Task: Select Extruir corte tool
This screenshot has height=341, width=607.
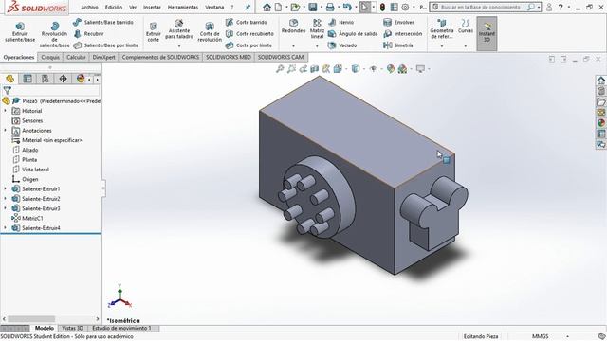Action: click(154, 31)
